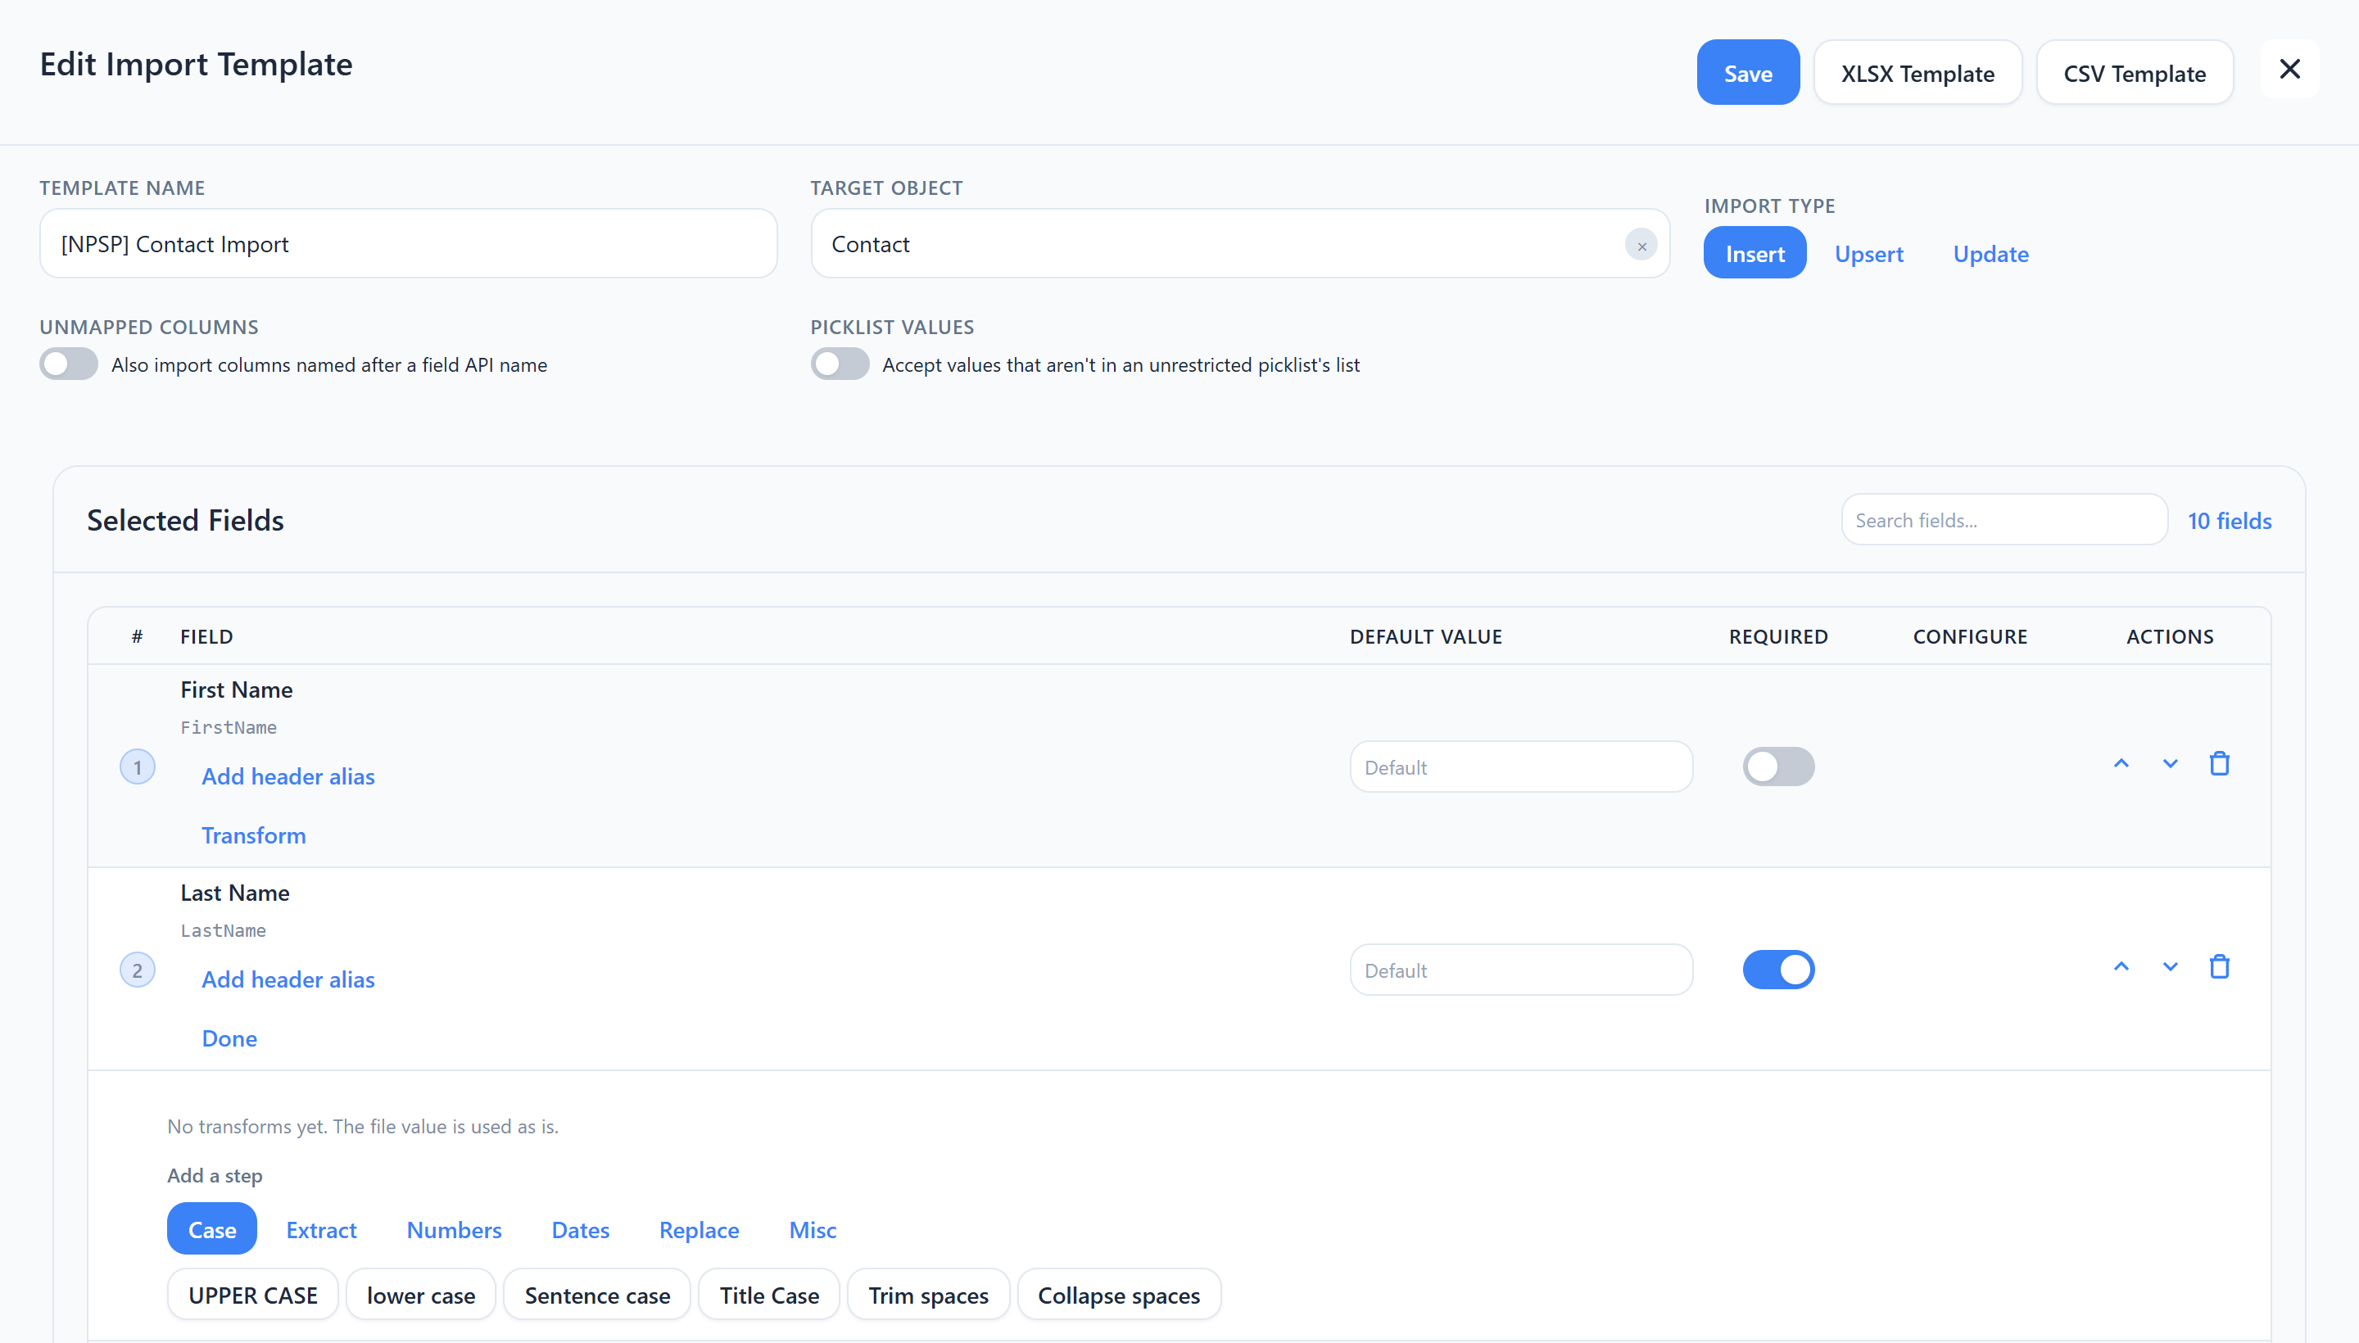Download the CSV Template
Image resolution: width=2359 pixels, height=1343 pixels.
[x=2134, y=73]
